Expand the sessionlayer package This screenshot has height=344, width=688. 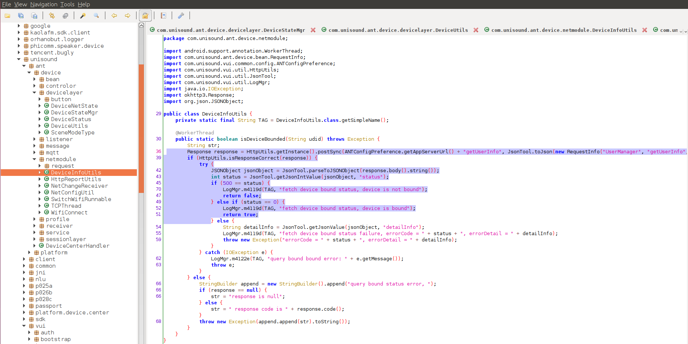pyautogui.click(x=34, y=239)
